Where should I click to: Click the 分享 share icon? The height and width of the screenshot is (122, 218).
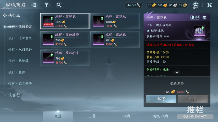pyautogui.click(x=196, y=5)
